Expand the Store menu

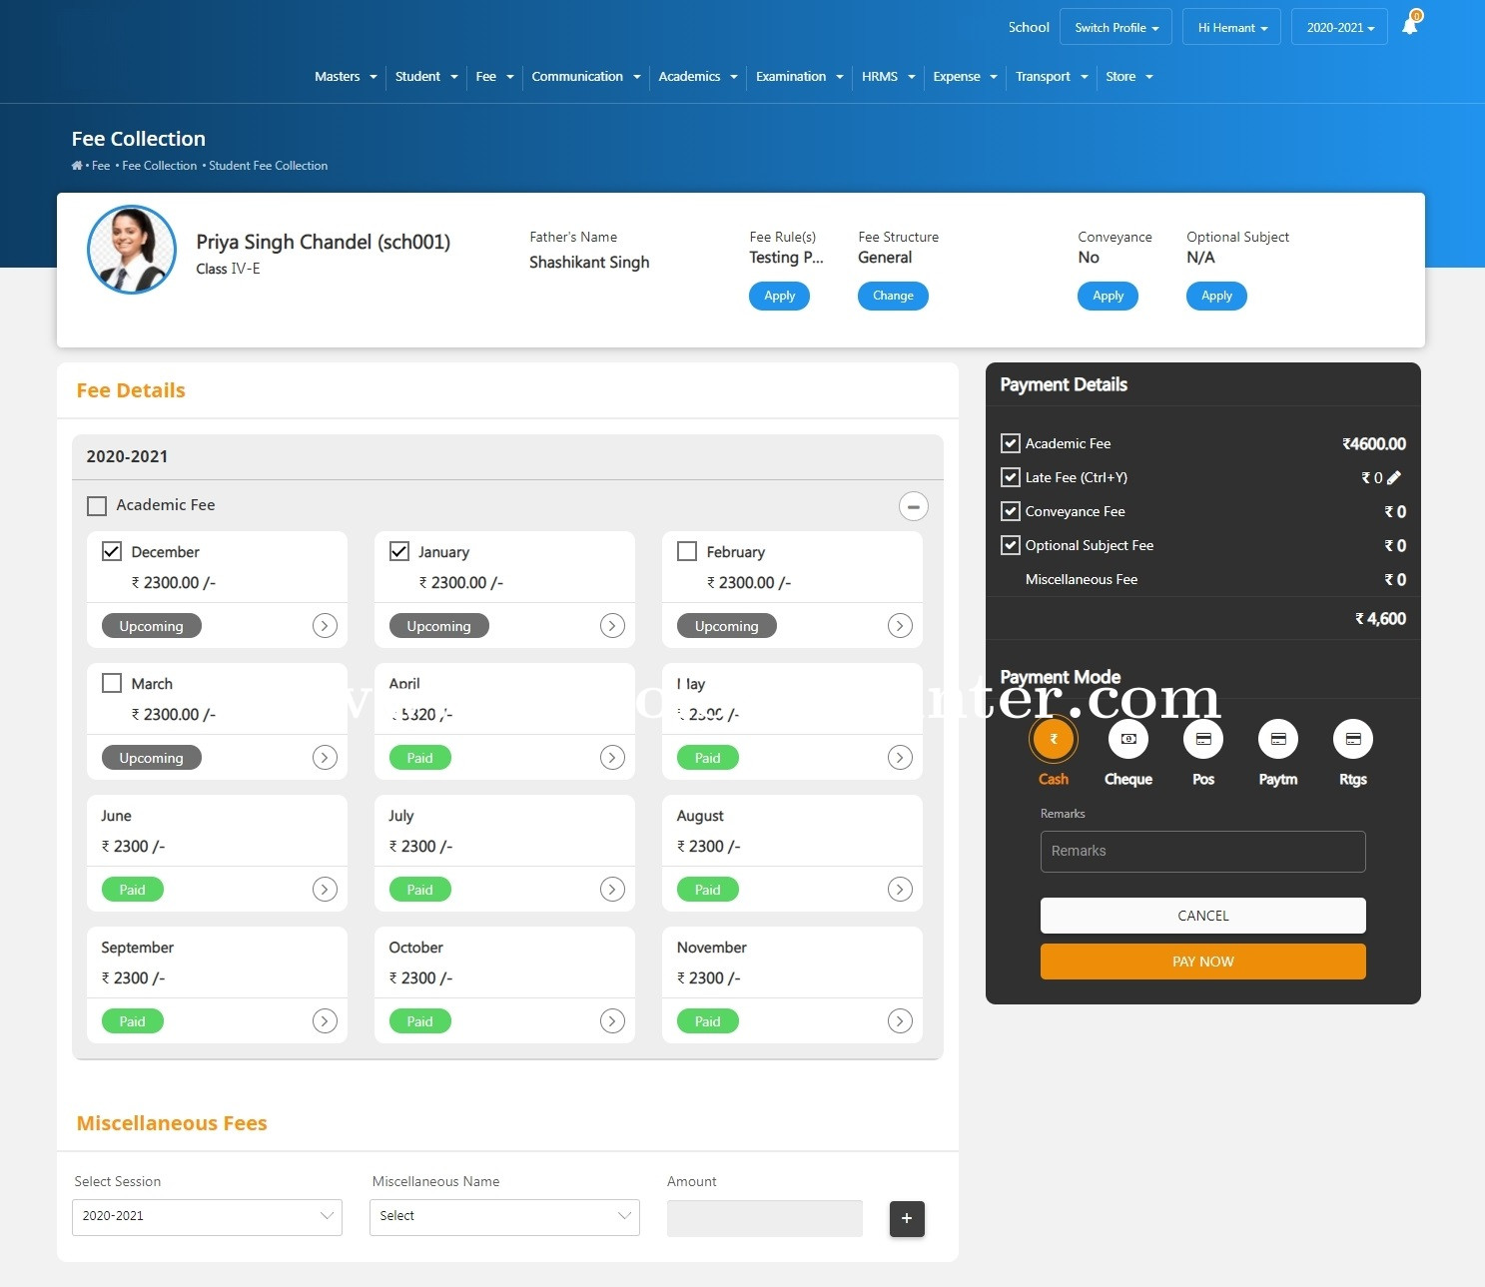1129,77
